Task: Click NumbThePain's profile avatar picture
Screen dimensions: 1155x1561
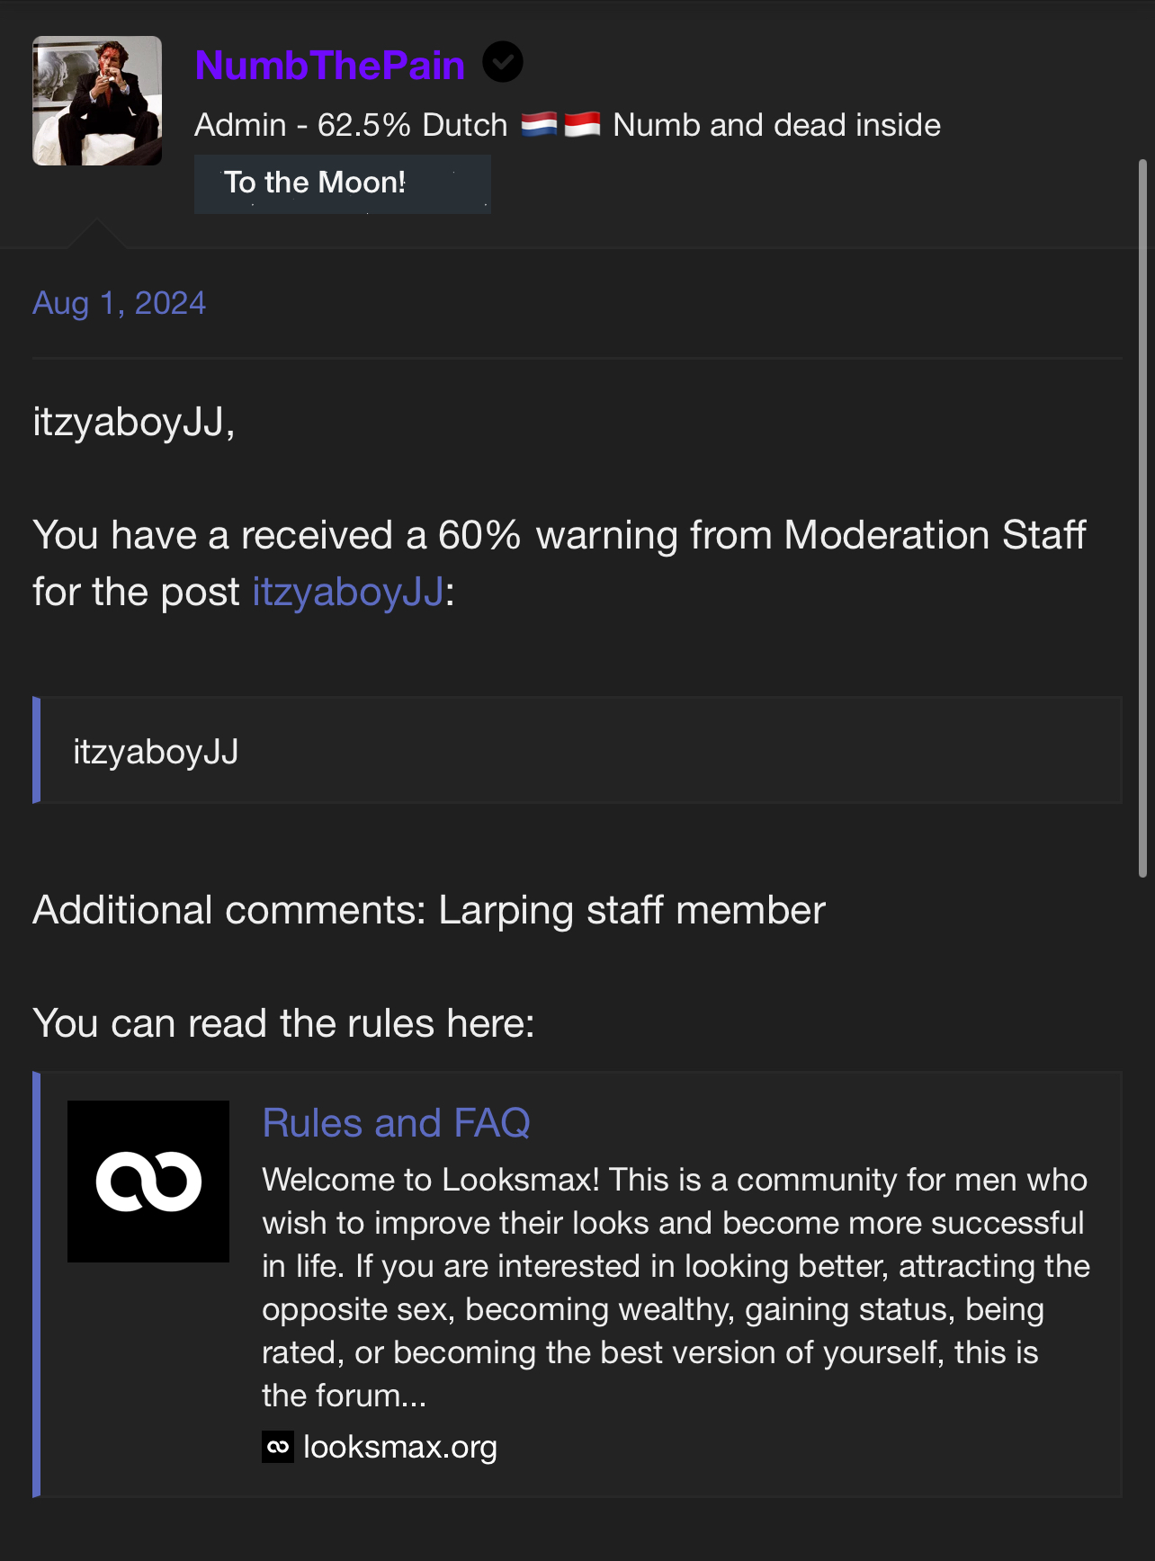Action: pos(97,101)
